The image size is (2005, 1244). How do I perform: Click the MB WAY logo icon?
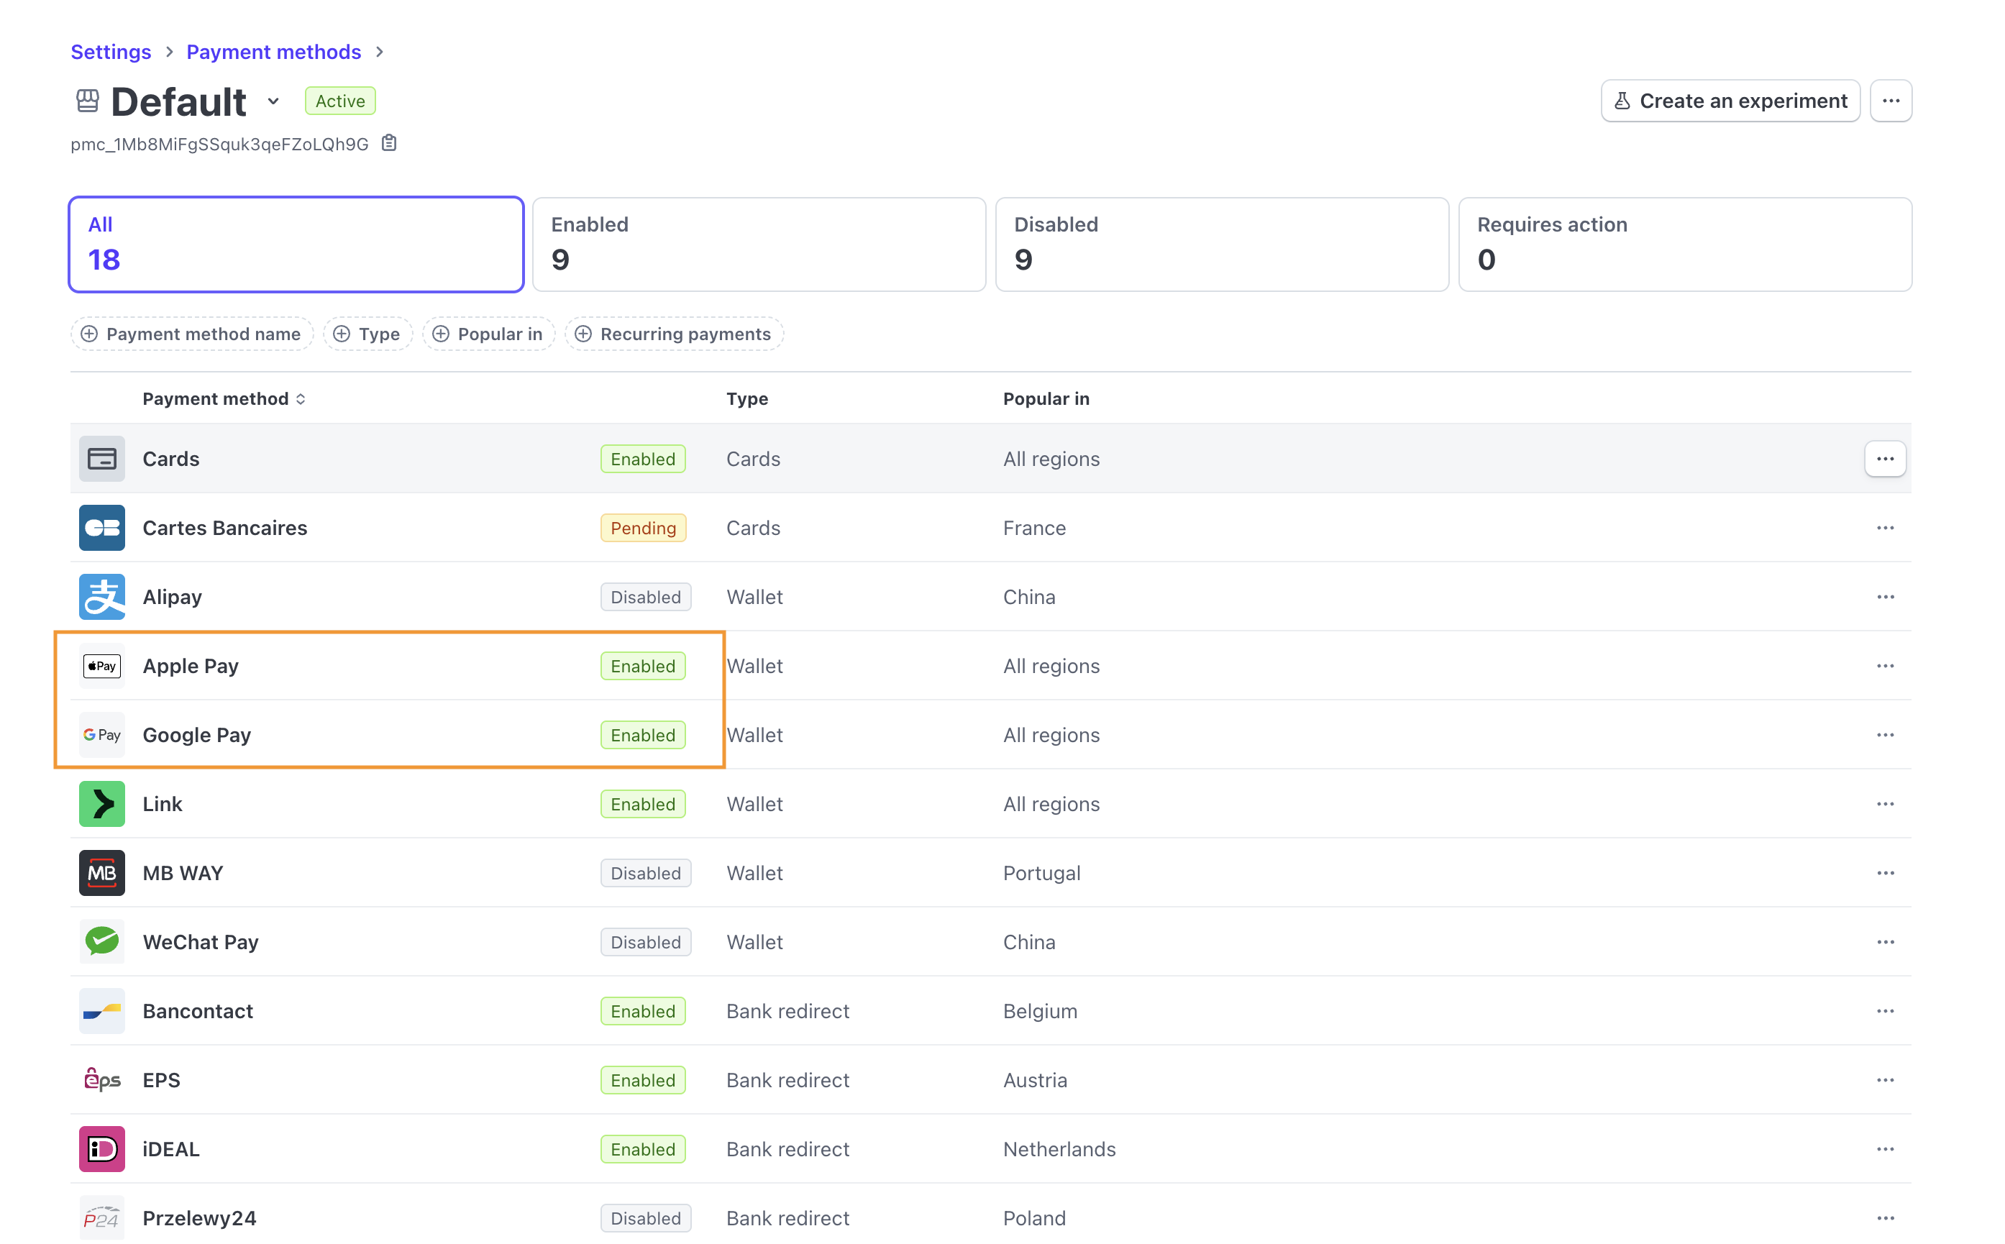coord(102,873)
